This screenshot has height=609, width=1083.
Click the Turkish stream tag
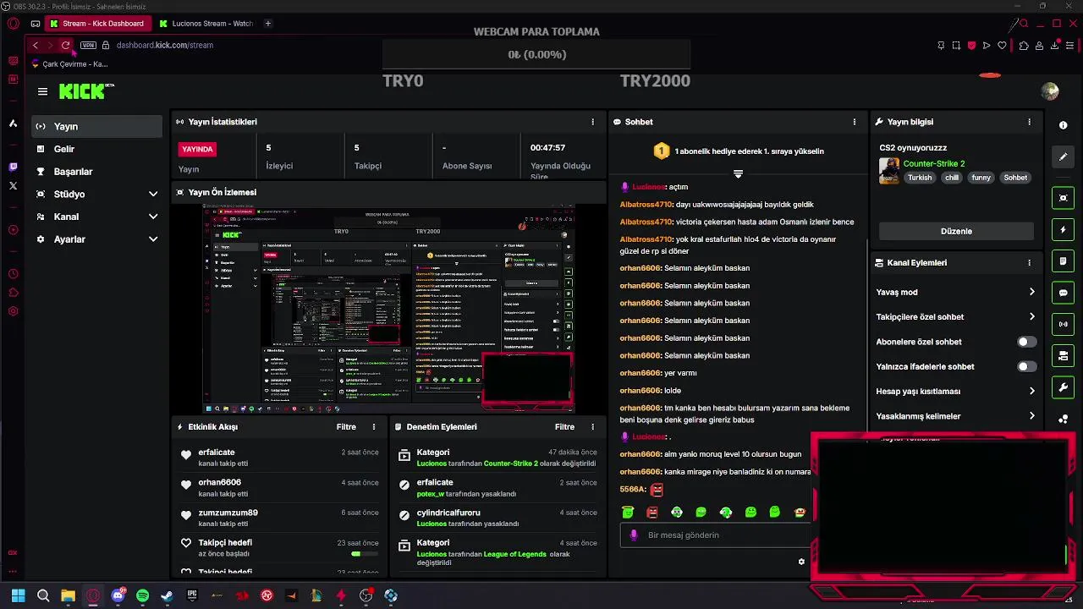click(919, 178)
